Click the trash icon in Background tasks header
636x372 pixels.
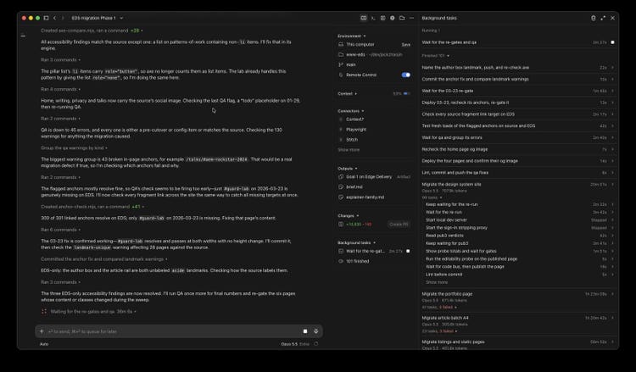click(x=594, y=18)
